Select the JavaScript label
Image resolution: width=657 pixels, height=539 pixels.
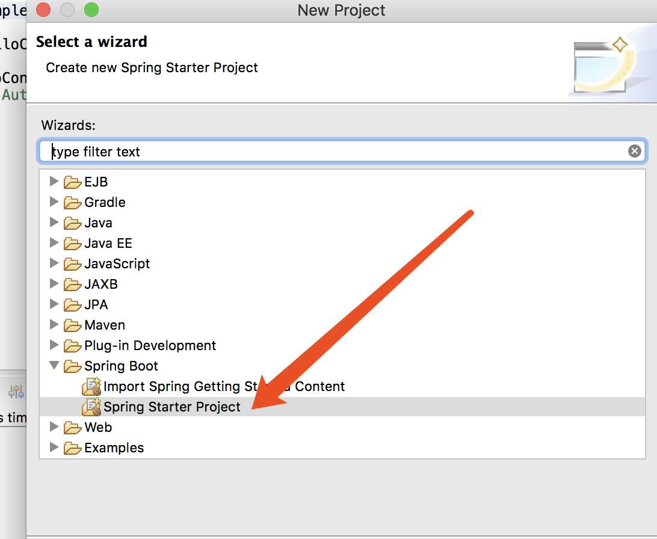point(117,263)
